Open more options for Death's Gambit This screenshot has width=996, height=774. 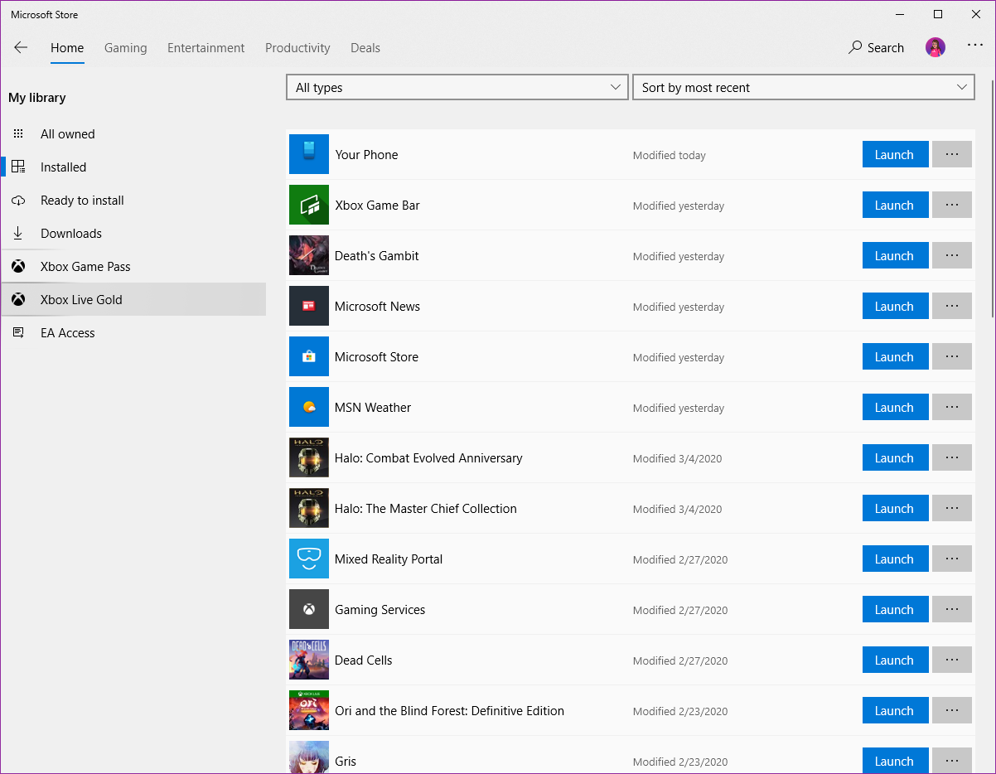coord(951,256)
